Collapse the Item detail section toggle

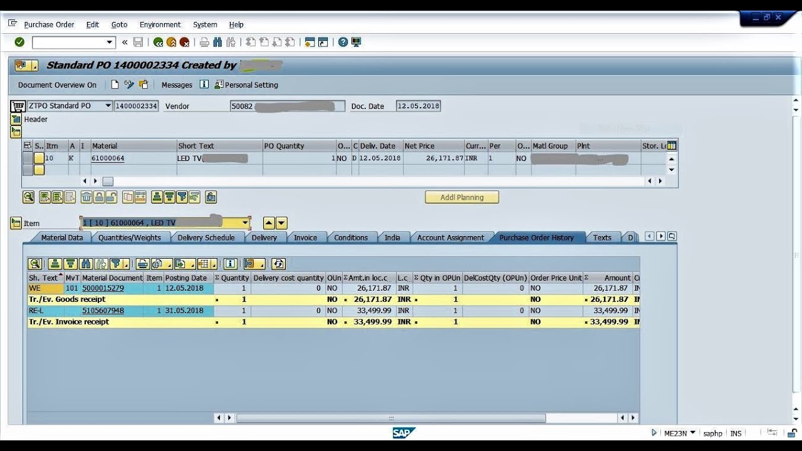[x=16, y=223]
